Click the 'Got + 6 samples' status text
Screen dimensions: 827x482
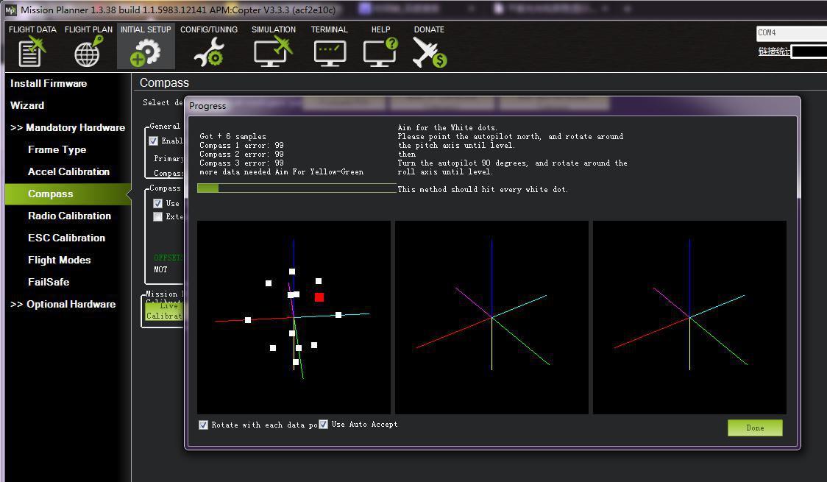pyautogui.click(x=233, y=137)
